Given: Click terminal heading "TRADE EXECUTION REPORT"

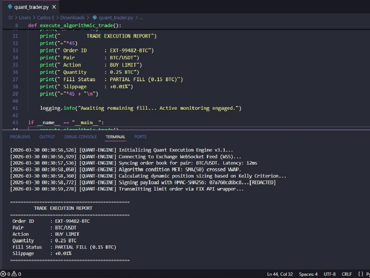Looking at the screenshot, I should click(x=63, y=208).
